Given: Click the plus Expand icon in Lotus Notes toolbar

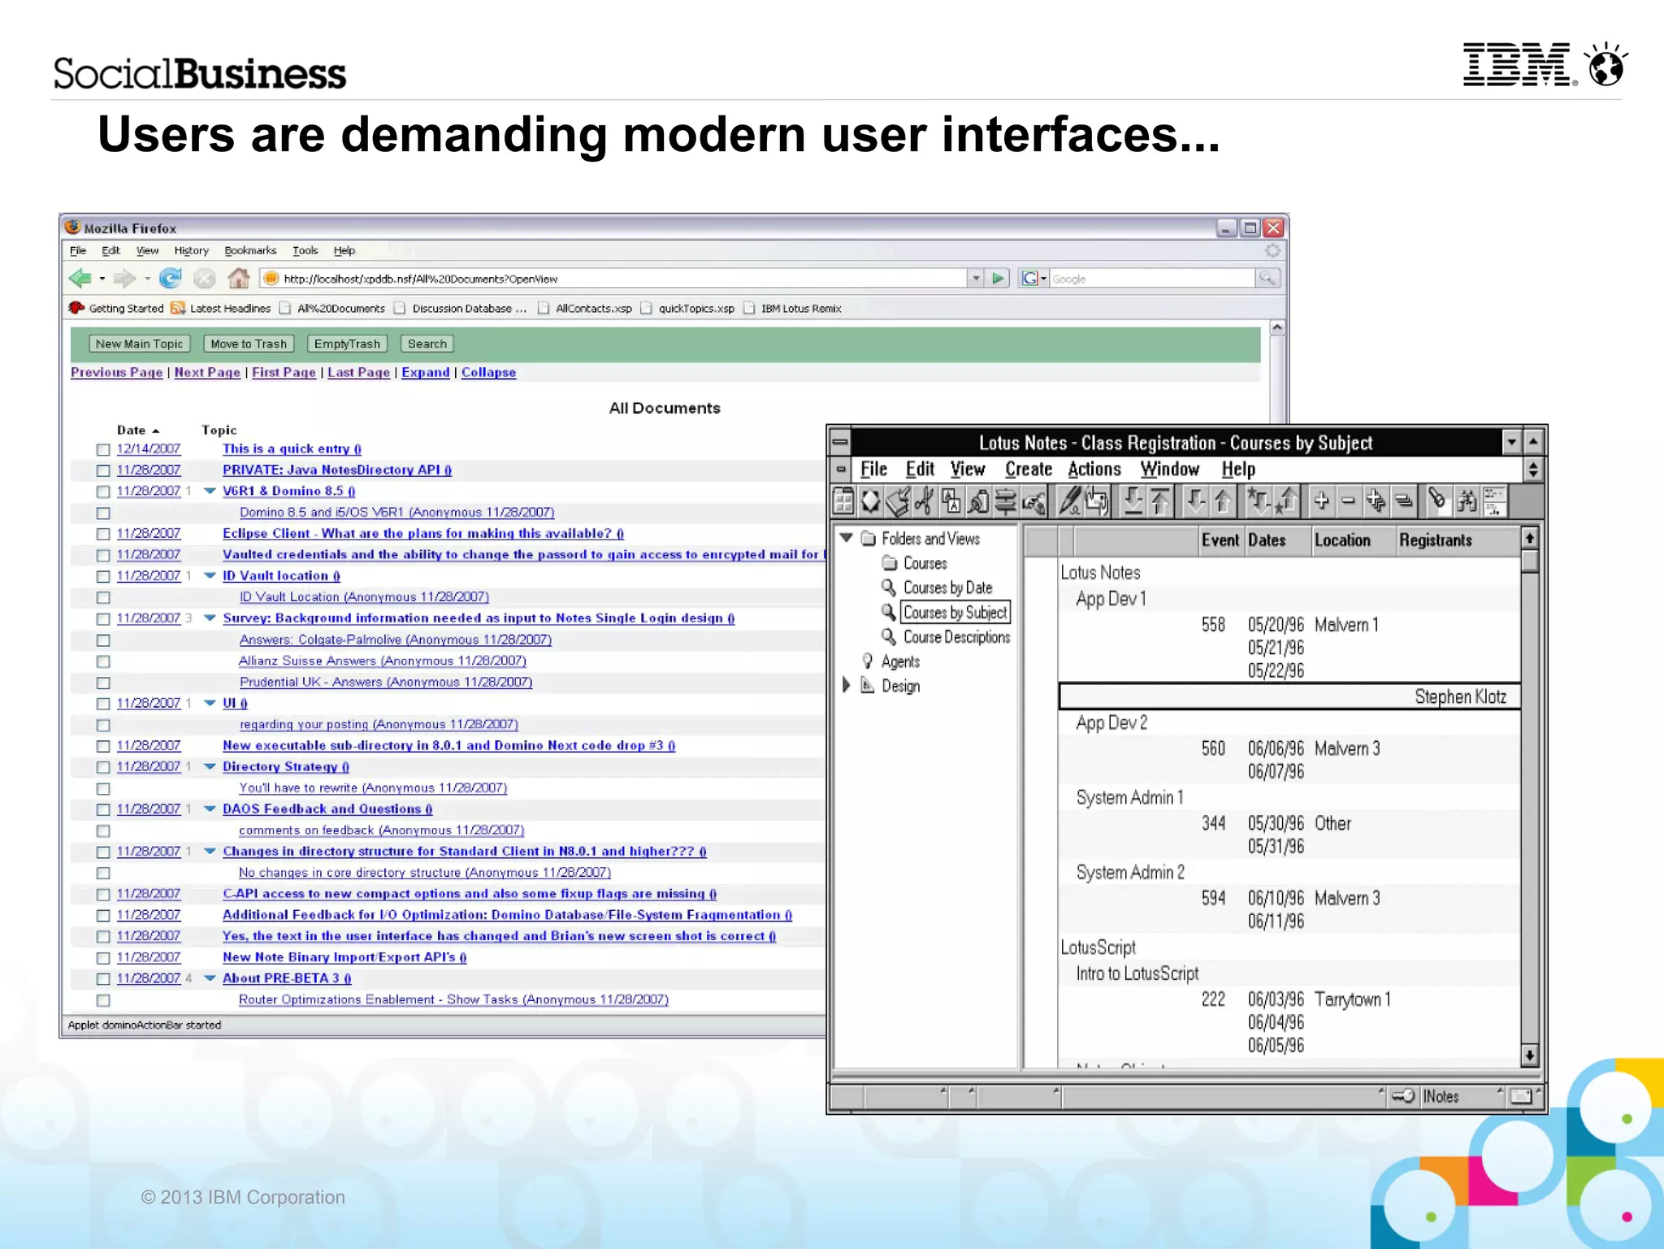Looking at the screenshot, I should click(x=1322, y=501).
